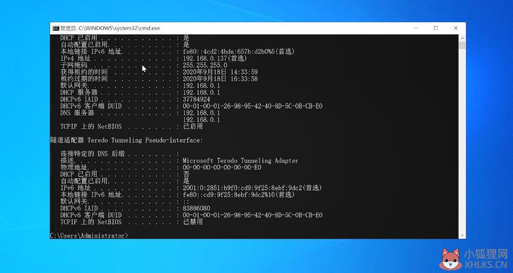Viewport: 513px width, 273px height.
Task: Click the IAID value "37784924"
Action: click(196, 99)
